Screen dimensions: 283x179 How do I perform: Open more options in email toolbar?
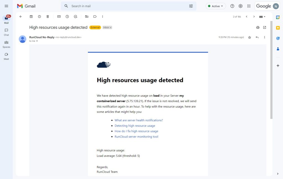(x=103, y=17)
